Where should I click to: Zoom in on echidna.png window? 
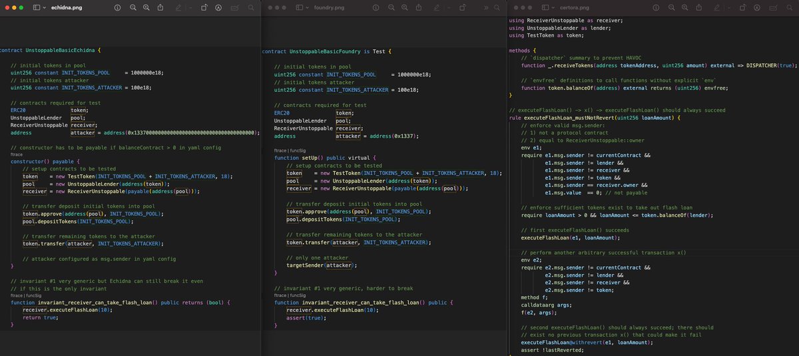[146, 8]
